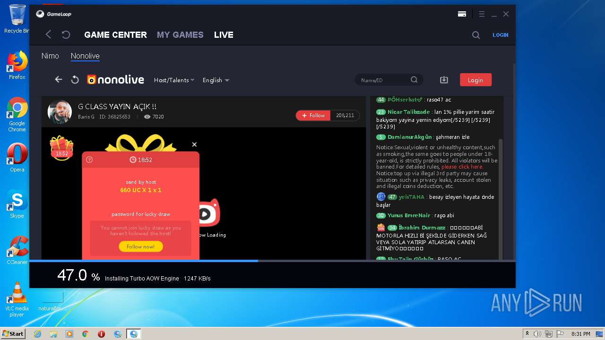Click the stream title G CLASS YAYIN AÇIK
The width and height of the screenshot is (605, 340).
pos(117,107)
